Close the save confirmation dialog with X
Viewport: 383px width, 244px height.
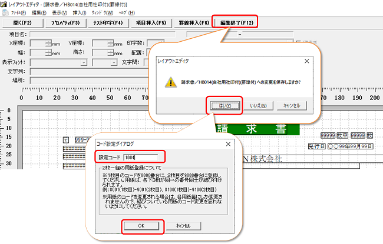click(307, 60)
